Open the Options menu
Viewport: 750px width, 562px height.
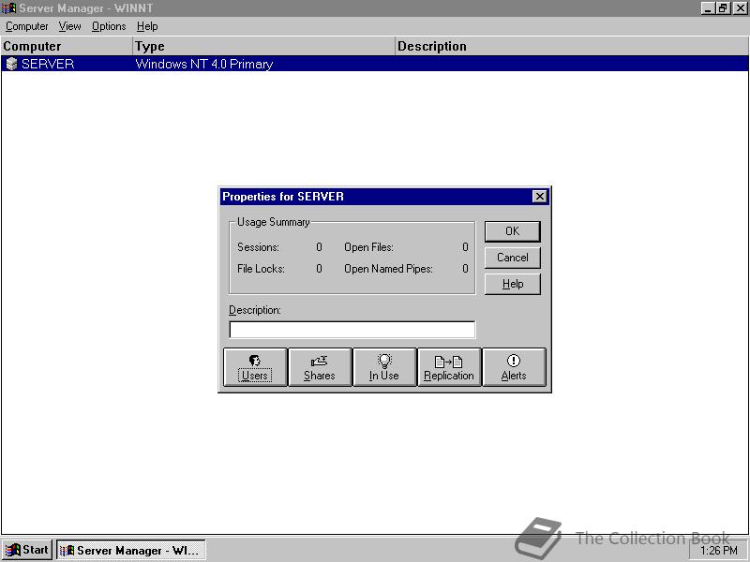pyautogui.click(x=109, y=26)
